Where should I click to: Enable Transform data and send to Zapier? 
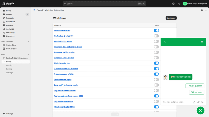click(x=156, y=47)
